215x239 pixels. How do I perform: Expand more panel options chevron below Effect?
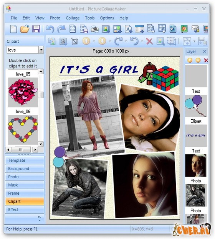[40, 219]
